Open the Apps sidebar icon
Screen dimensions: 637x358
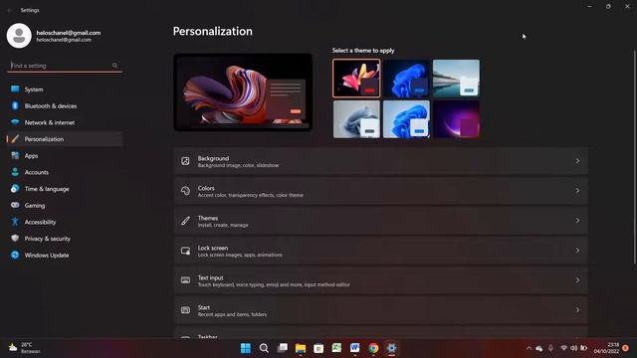point(15,155)
